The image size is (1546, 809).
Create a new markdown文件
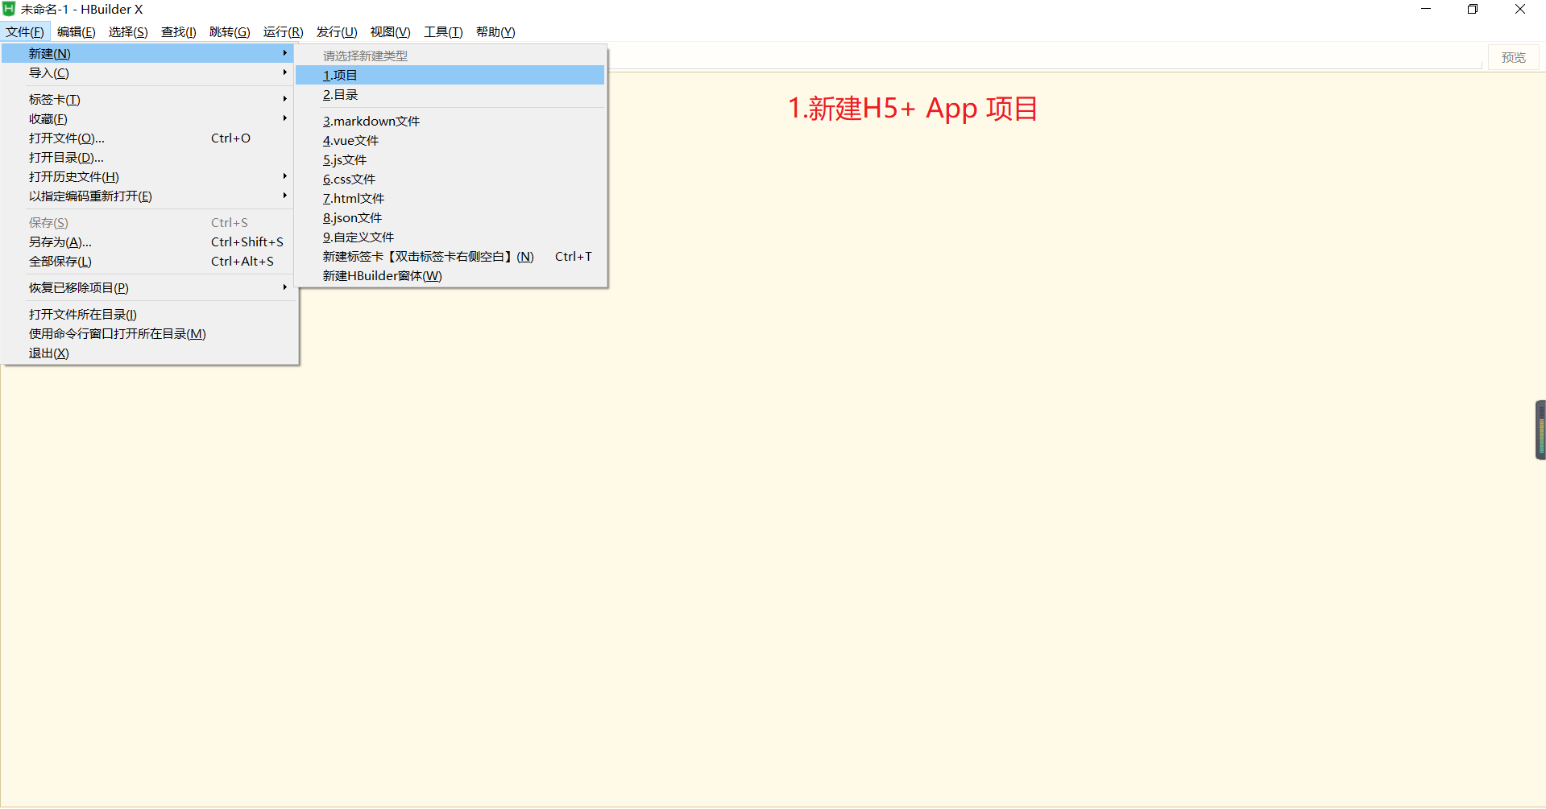pyautogui.click(x=371, y=121)
